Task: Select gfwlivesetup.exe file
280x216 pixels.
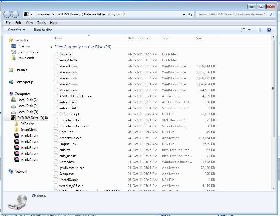Action: pos(72,168)
